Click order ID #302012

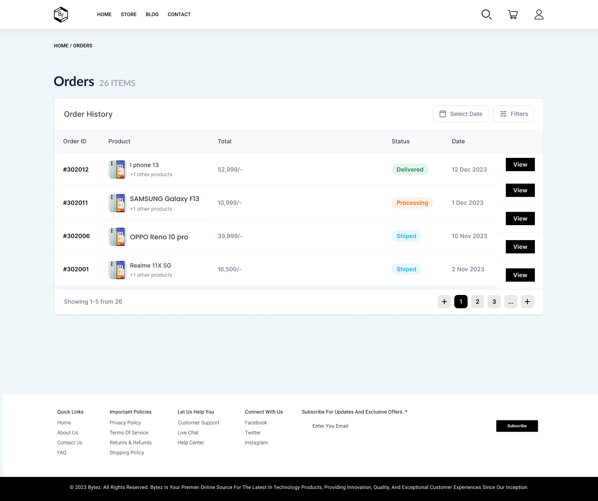(76, 169)
